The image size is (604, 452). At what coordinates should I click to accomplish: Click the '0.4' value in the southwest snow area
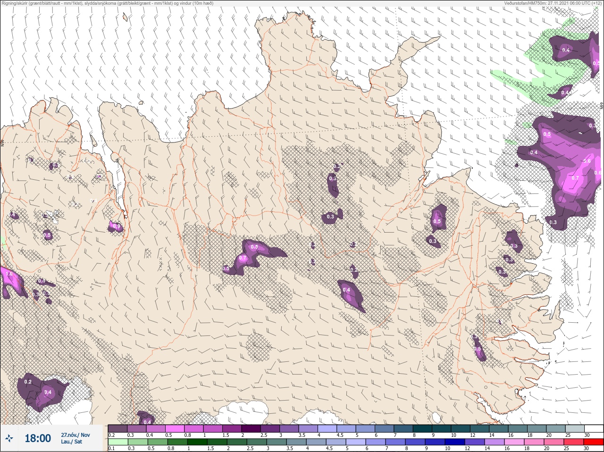coord(48,393)
